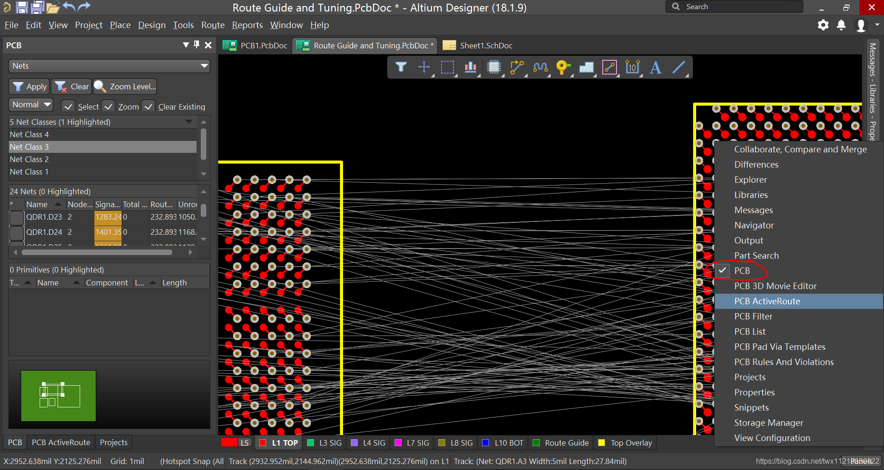Viewport: 884px width, 470px height.
Task: Click the Clear filter button
Action: (x=71, y=87)
